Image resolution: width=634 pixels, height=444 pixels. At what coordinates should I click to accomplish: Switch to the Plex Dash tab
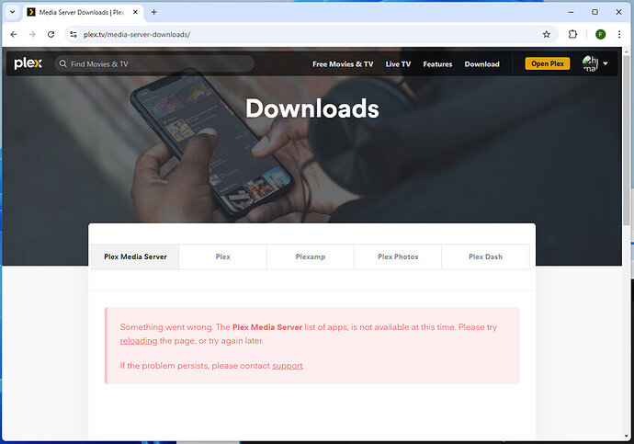click(x=485, y=256)
